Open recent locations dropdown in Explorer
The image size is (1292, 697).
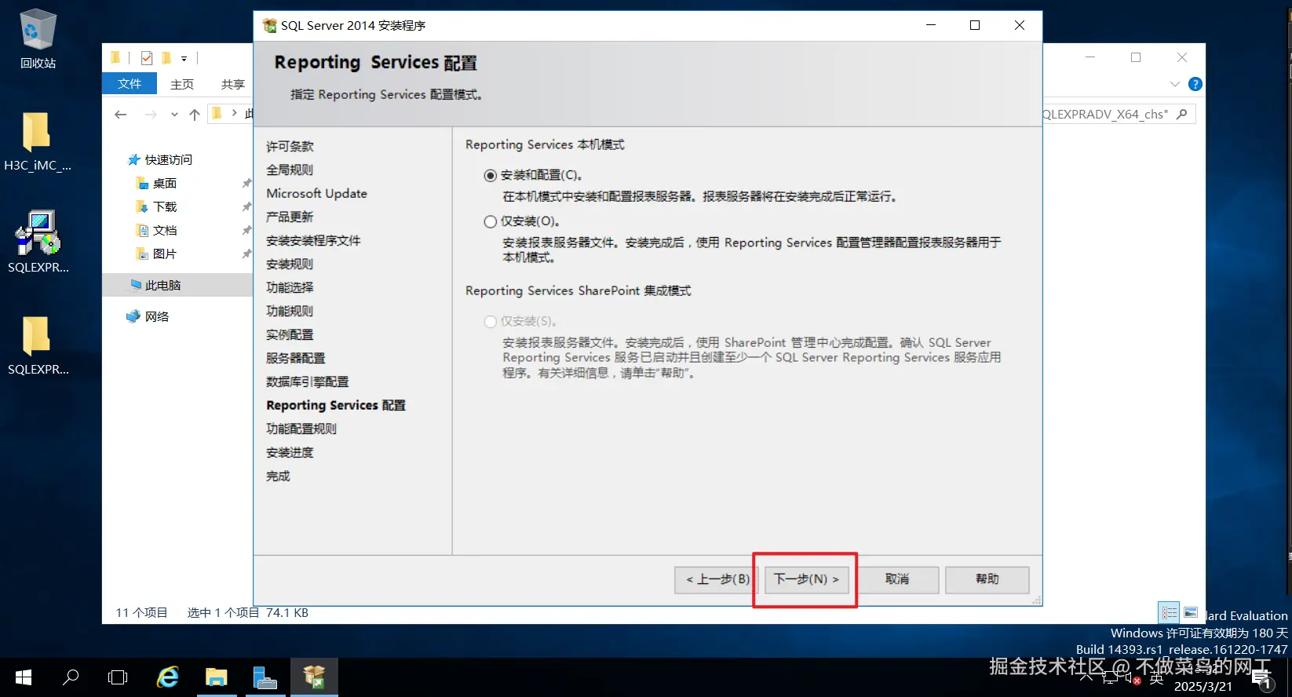click(x=174, y=115)
